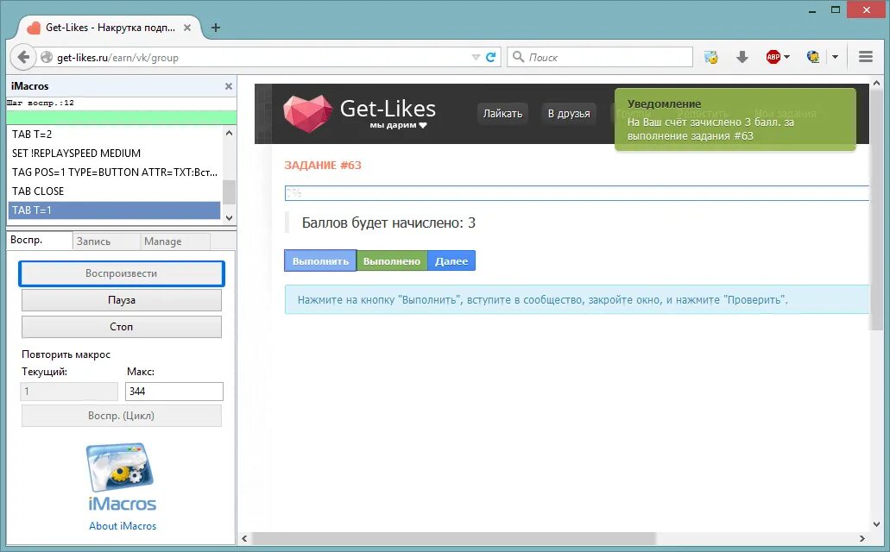Click the search magnifier icon

coord(518,57)
